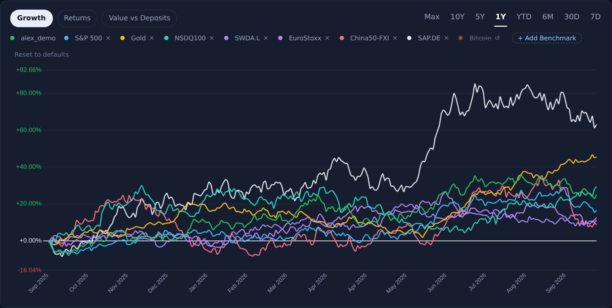Image resolution: width=612 pixels, height=308 pixels.
Task: Click the +80.00% axis label
Action: (29, 93)
